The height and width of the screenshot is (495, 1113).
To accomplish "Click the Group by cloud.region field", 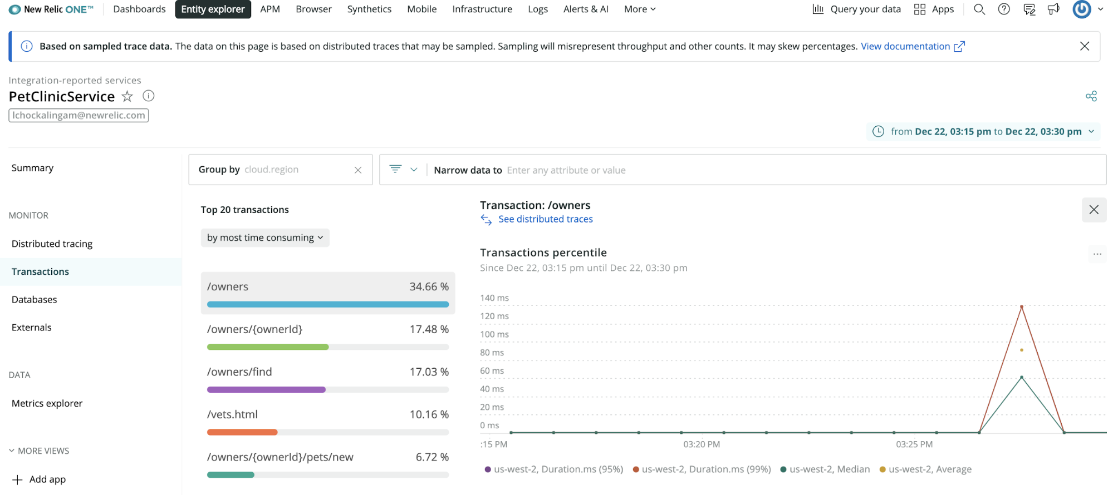I will point(281,170).
